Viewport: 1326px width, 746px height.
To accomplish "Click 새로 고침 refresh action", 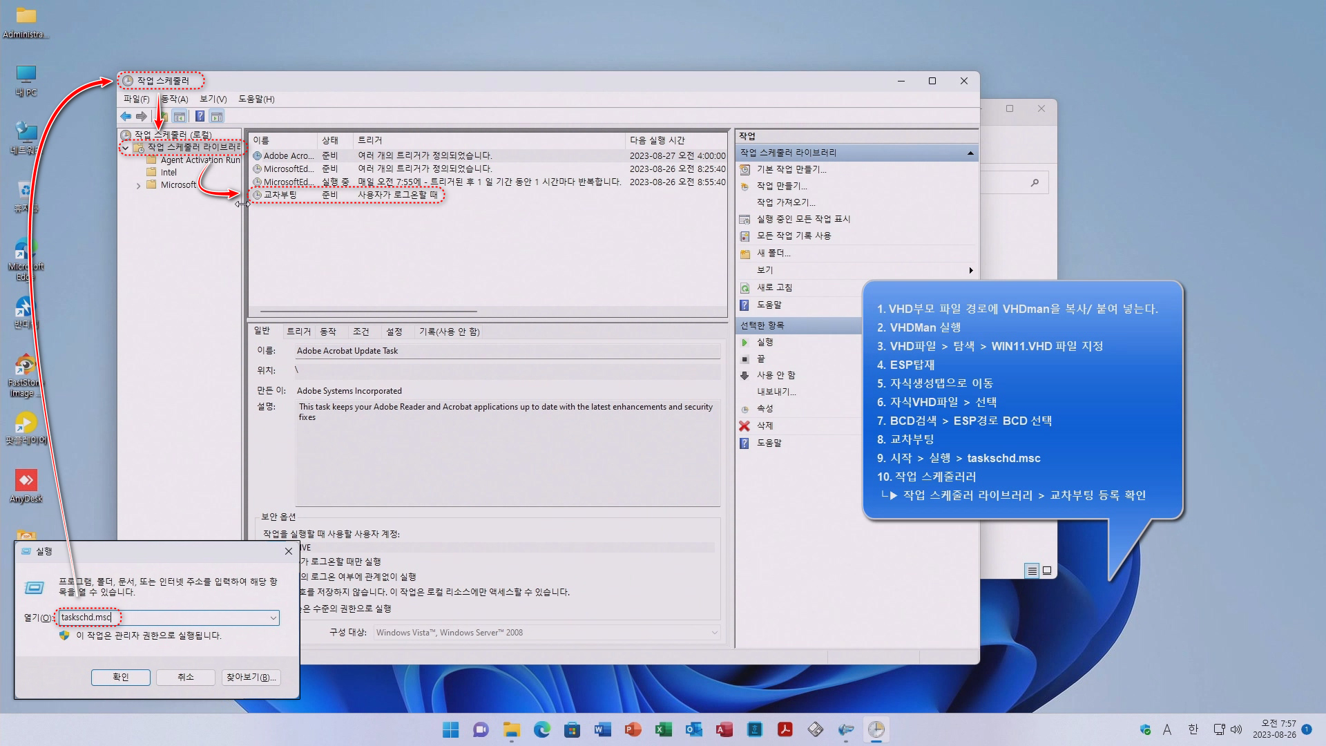I will point(774,288).
